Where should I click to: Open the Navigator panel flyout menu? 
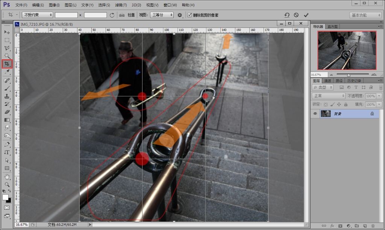(380, 26)
